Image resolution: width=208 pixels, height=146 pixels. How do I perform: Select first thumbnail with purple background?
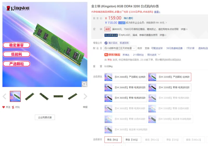click(x=15, y=96)
